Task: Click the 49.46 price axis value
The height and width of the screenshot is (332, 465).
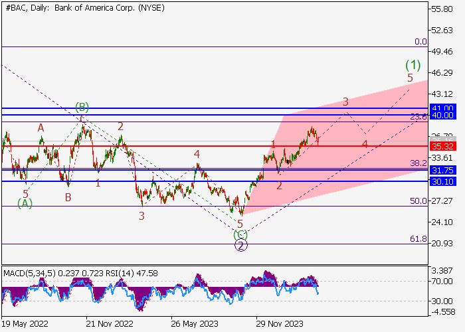Action: 442,52
